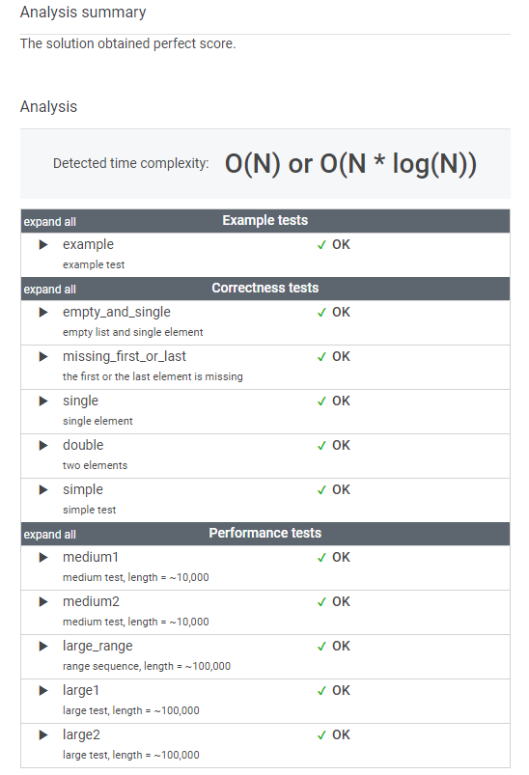
Task: Expand the simple test arrow
Action: pos(43,490)
